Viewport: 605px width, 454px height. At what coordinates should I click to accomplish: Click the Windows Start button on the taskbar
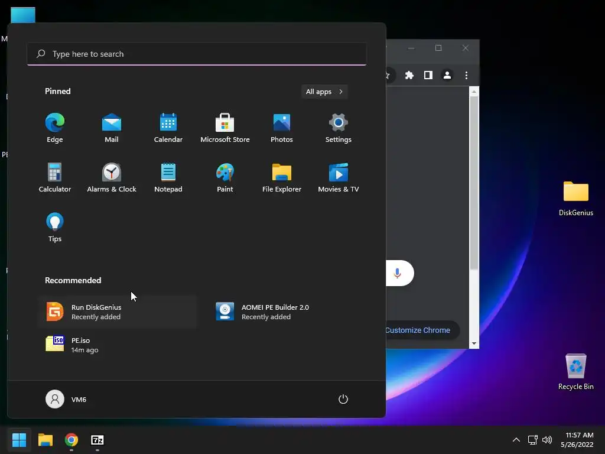(19, 440)
